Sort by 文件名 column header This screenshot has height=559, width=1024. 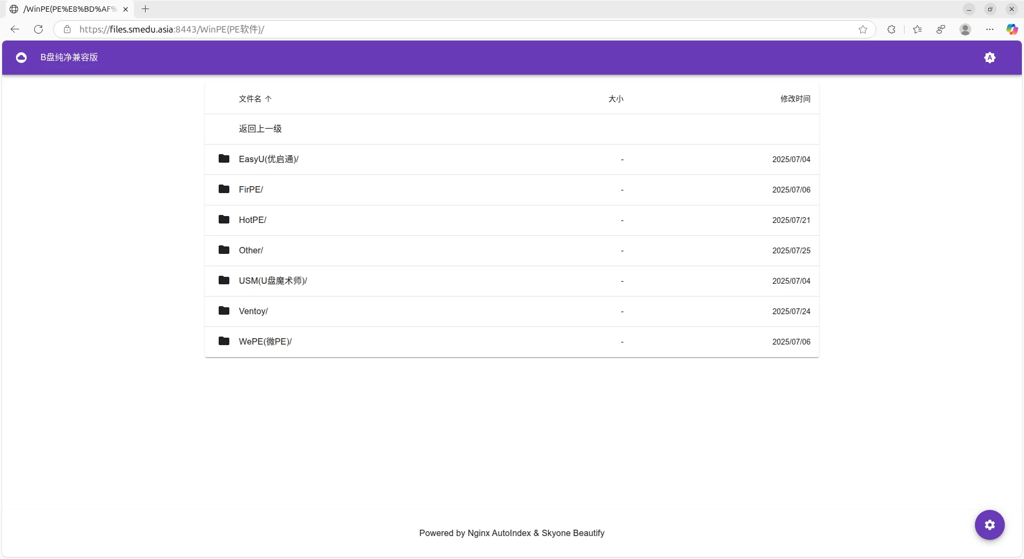click(250, 99)
